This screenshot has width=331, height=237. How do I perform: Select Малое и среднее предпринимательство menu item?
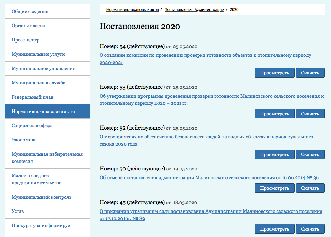(x=47, y=179)
